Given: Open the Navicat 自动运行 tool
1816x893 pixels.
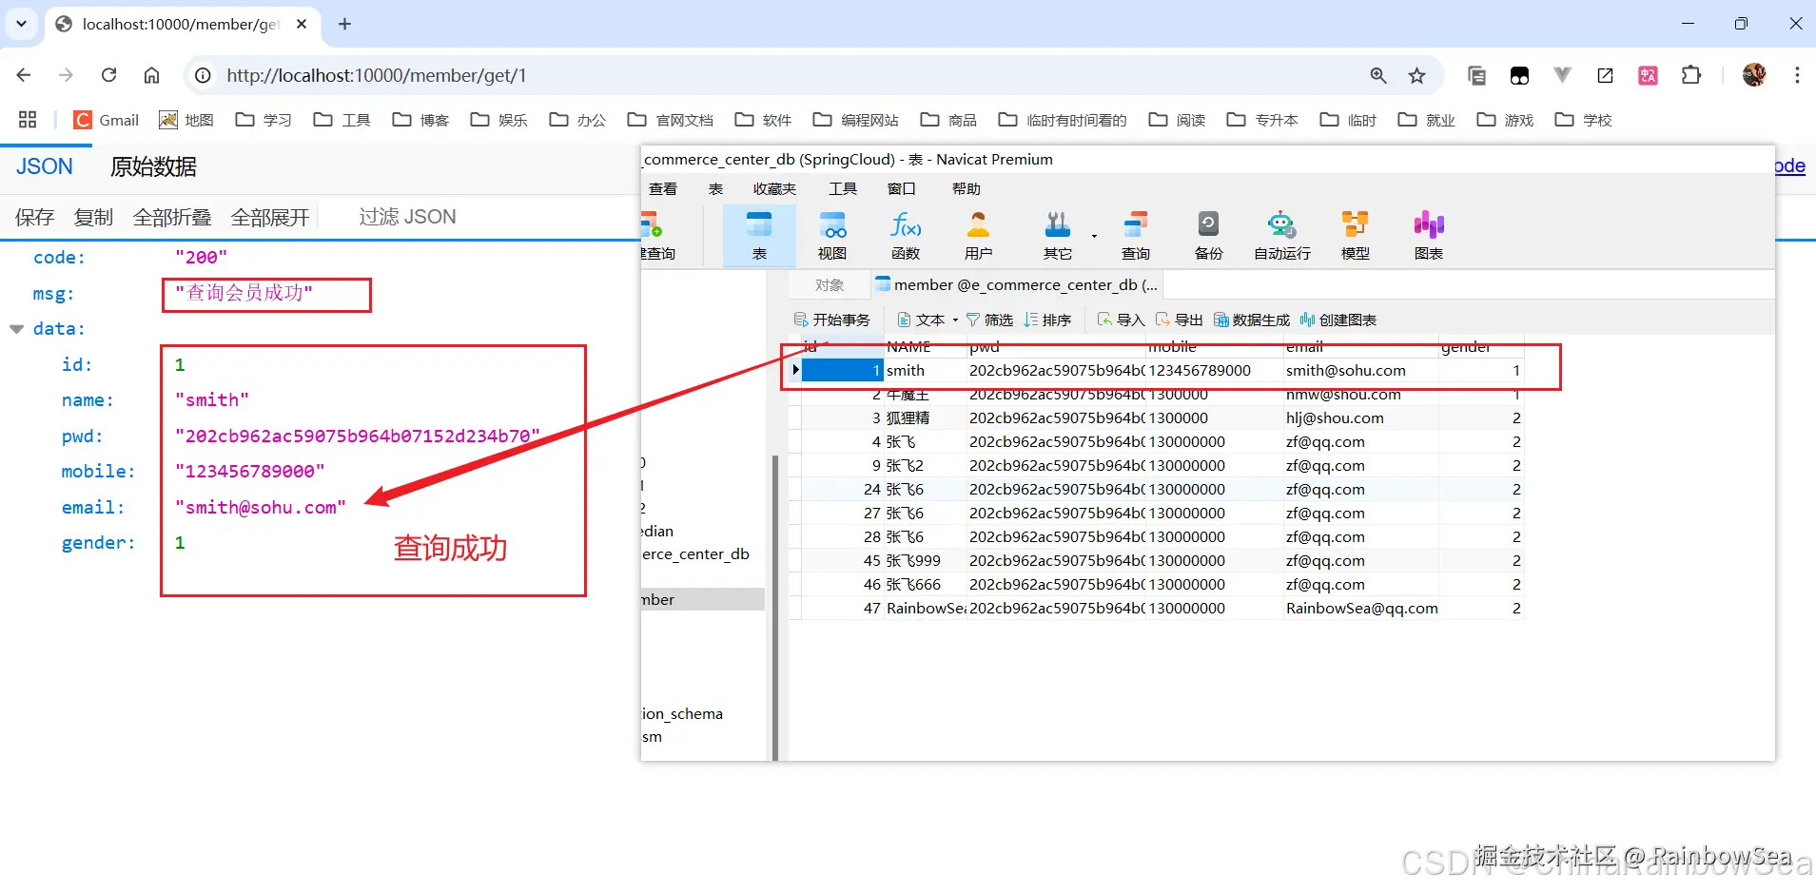Looking at the screenshot, I should click(1282, 236).
